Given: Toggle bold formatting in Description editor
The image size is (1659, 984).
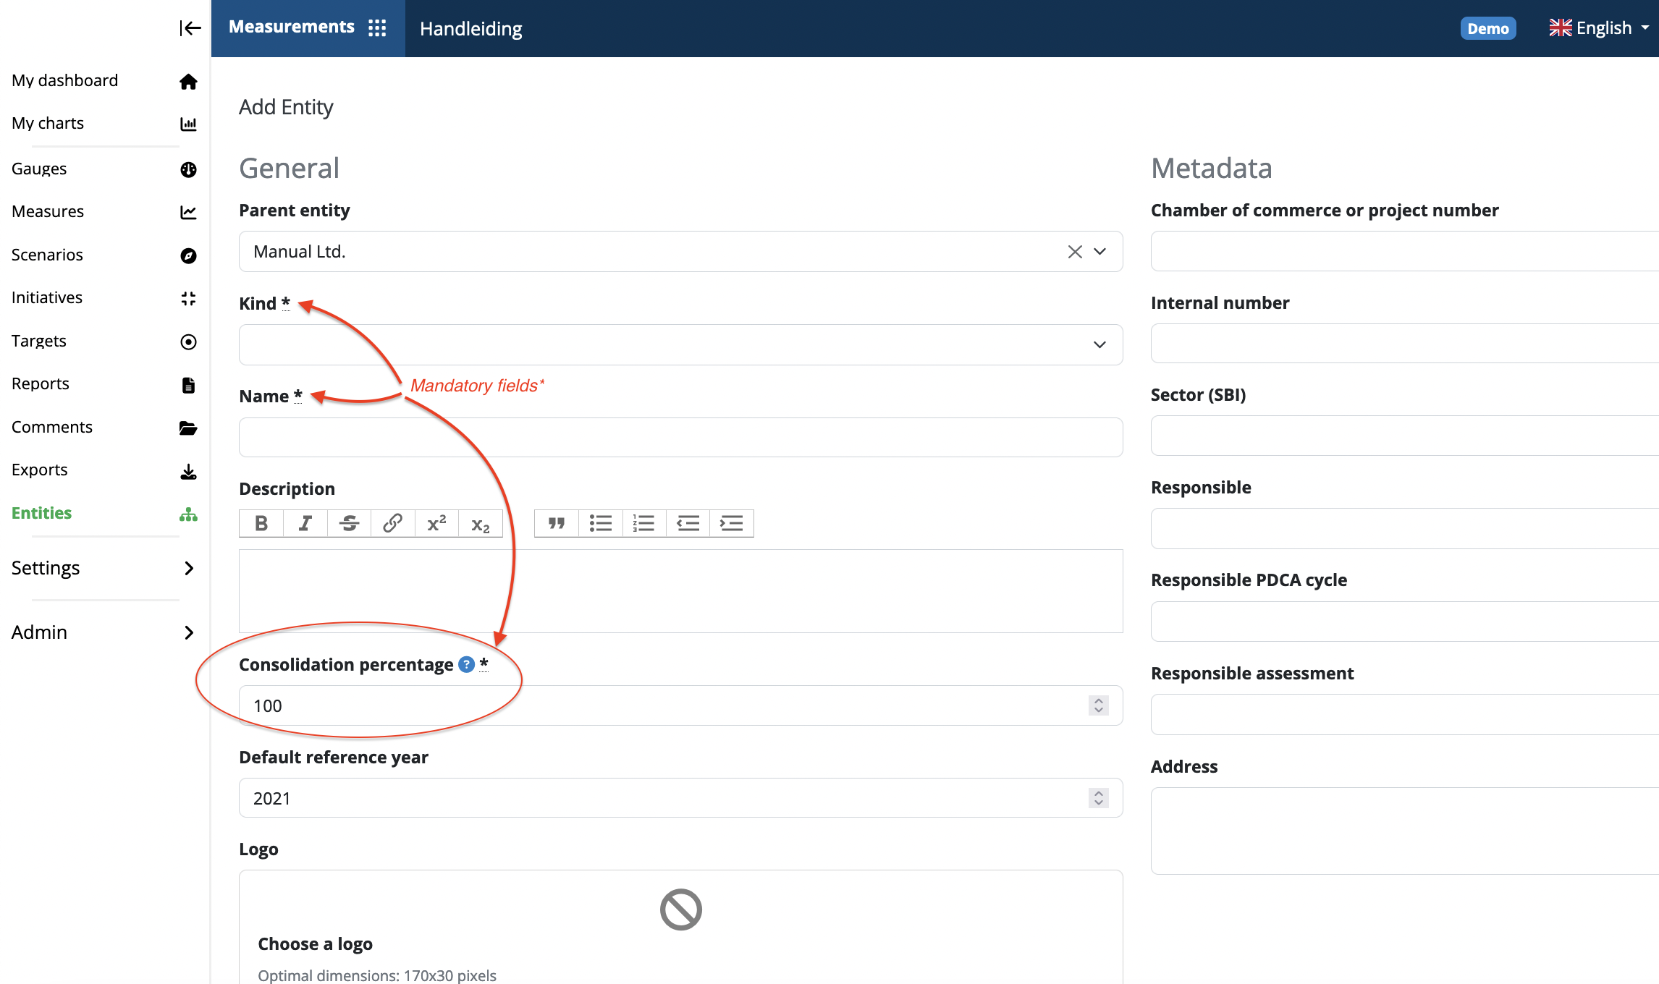Looking at the screenshot, I should pyautogui.click(x=260, y=521).
